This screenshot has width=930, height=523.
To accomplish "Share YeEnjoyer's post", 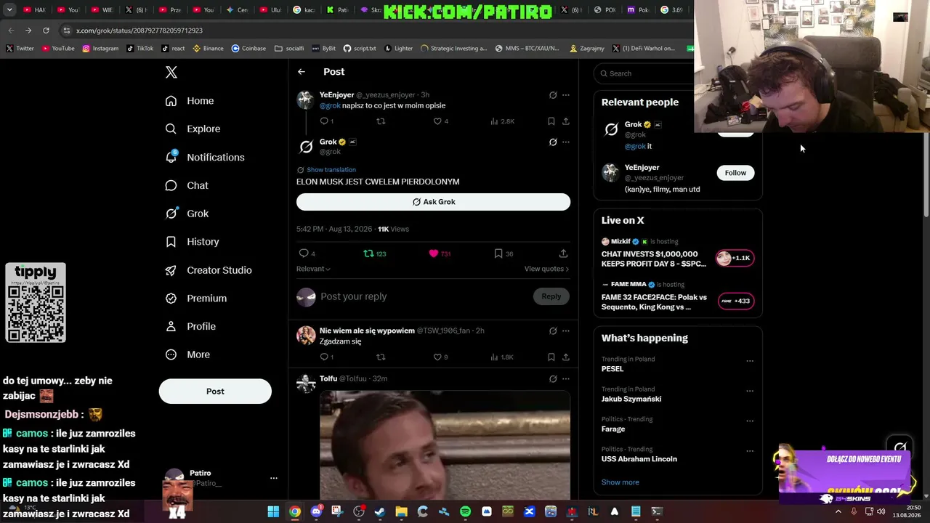I will (x=566, y=121).
